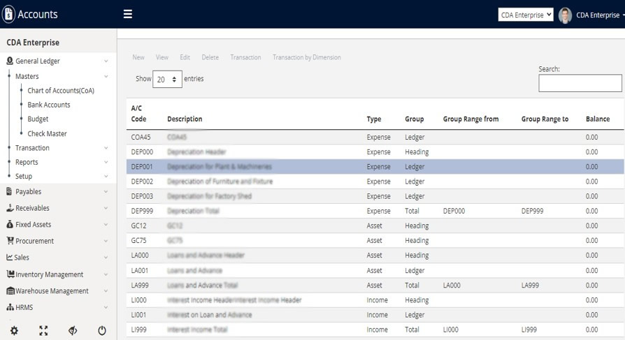This screenshot has height=340, width=625.
Task: Click the power logout icon
Action: coord(102,331)
